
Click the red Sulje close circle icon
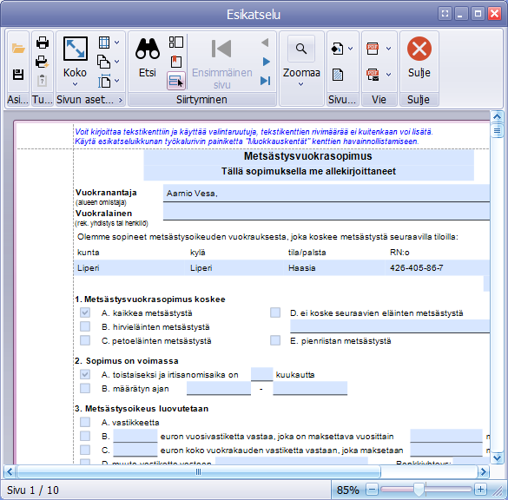point(419,49)
